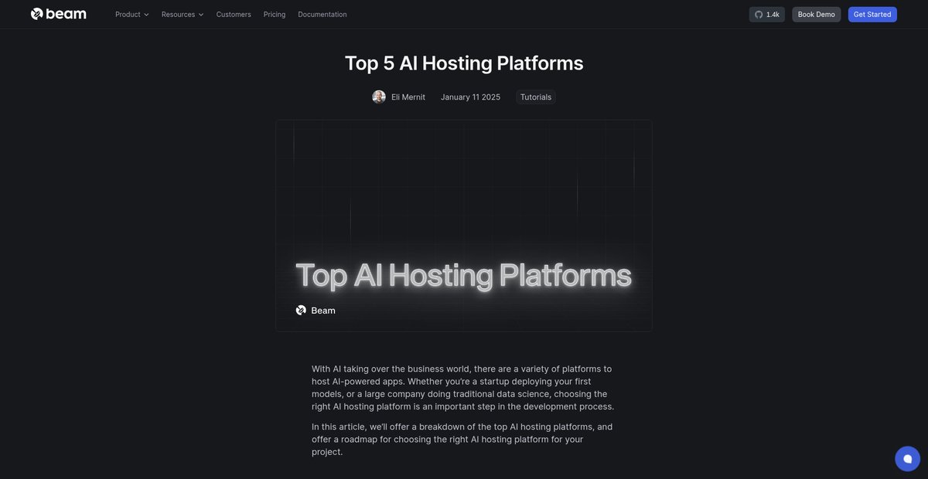Viewport: 928px width, 479px height.
Task: Click the Top AI Hosting Platforms banner image
Action: [x=464, y=226]
